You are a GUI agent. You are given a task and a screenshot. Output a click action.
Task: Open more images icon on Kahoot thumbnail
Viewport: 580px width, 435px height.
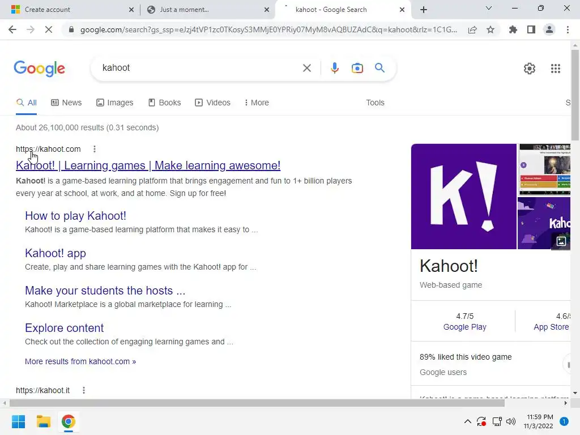(561, 241)
